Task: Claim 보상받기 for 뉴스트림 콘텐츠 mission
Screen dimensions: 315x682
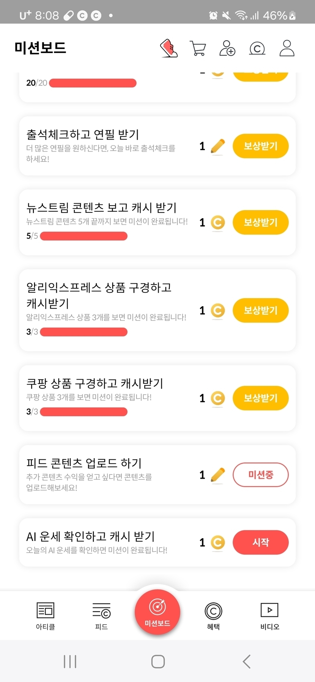Action: pyautogui.click(x=261, y=222)
